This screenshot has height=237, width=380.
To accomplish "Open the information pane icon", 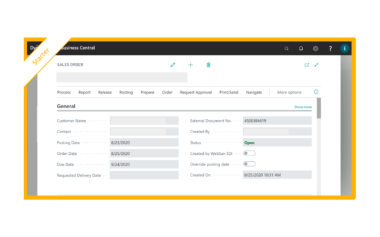I will pos(316,91).
